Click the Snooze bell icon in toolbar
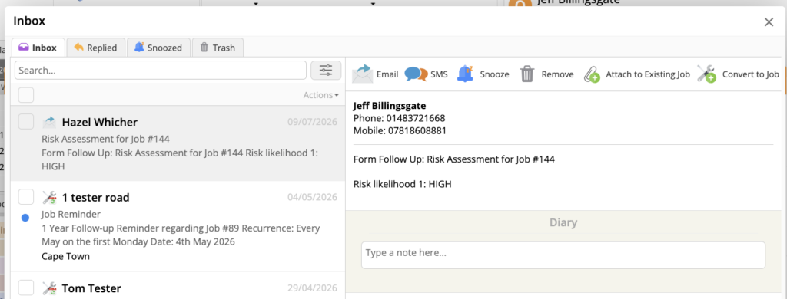Screen dimensions: 787x299 (465, 74)
